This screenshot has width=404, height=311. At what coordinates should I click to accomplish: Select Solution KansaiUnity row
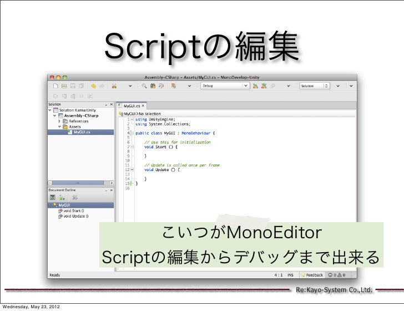tap(80, 110)
